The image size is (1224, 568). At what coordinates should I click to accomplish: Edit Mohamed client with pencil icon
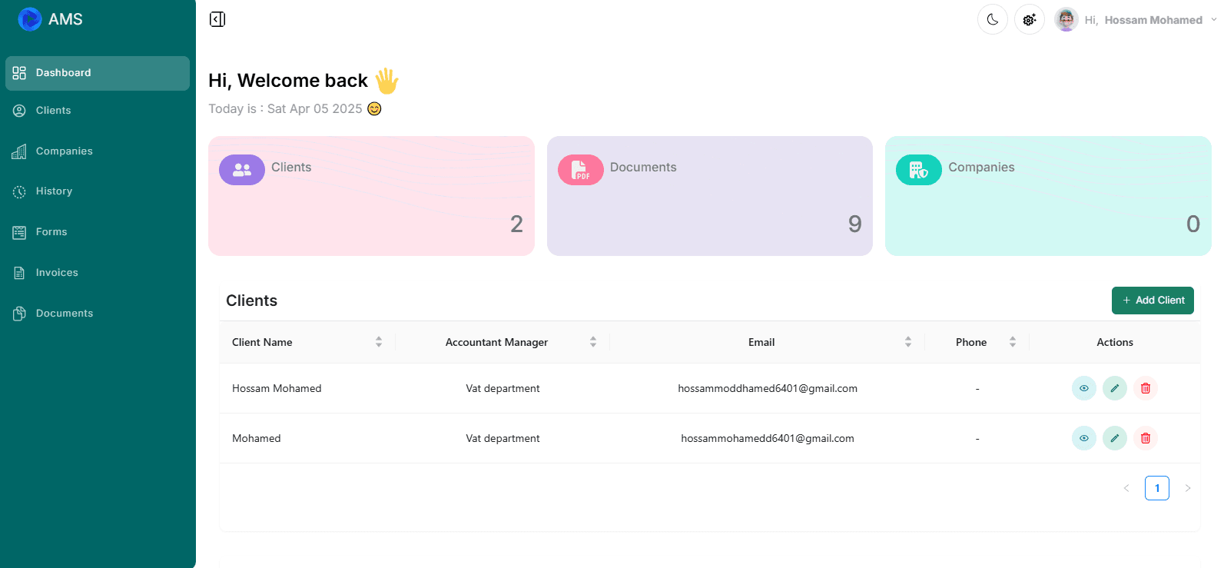pyautogui.click(x=1115, y=438)
